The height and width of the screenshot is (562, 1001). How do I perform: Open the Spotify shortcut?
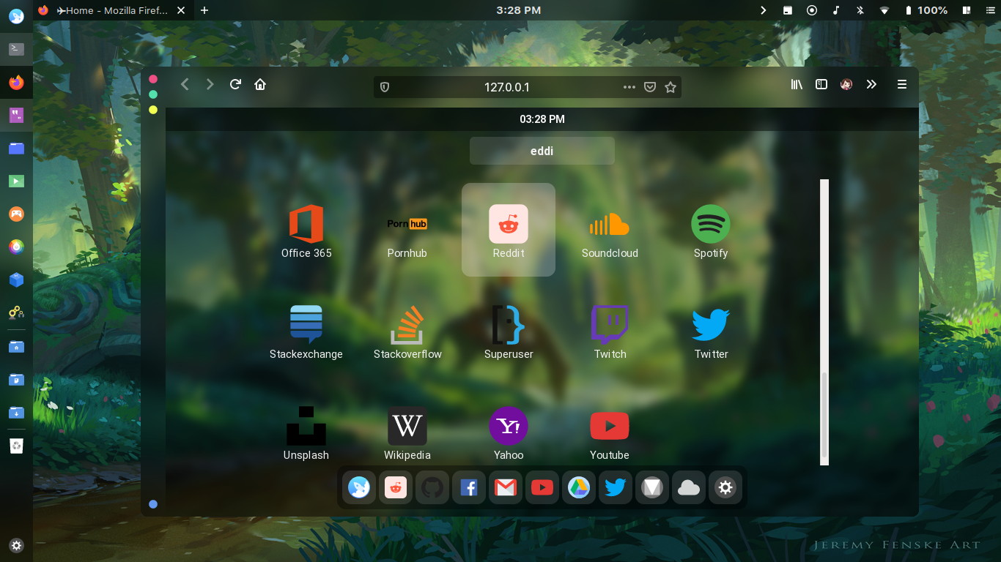[x=711, y=230]
